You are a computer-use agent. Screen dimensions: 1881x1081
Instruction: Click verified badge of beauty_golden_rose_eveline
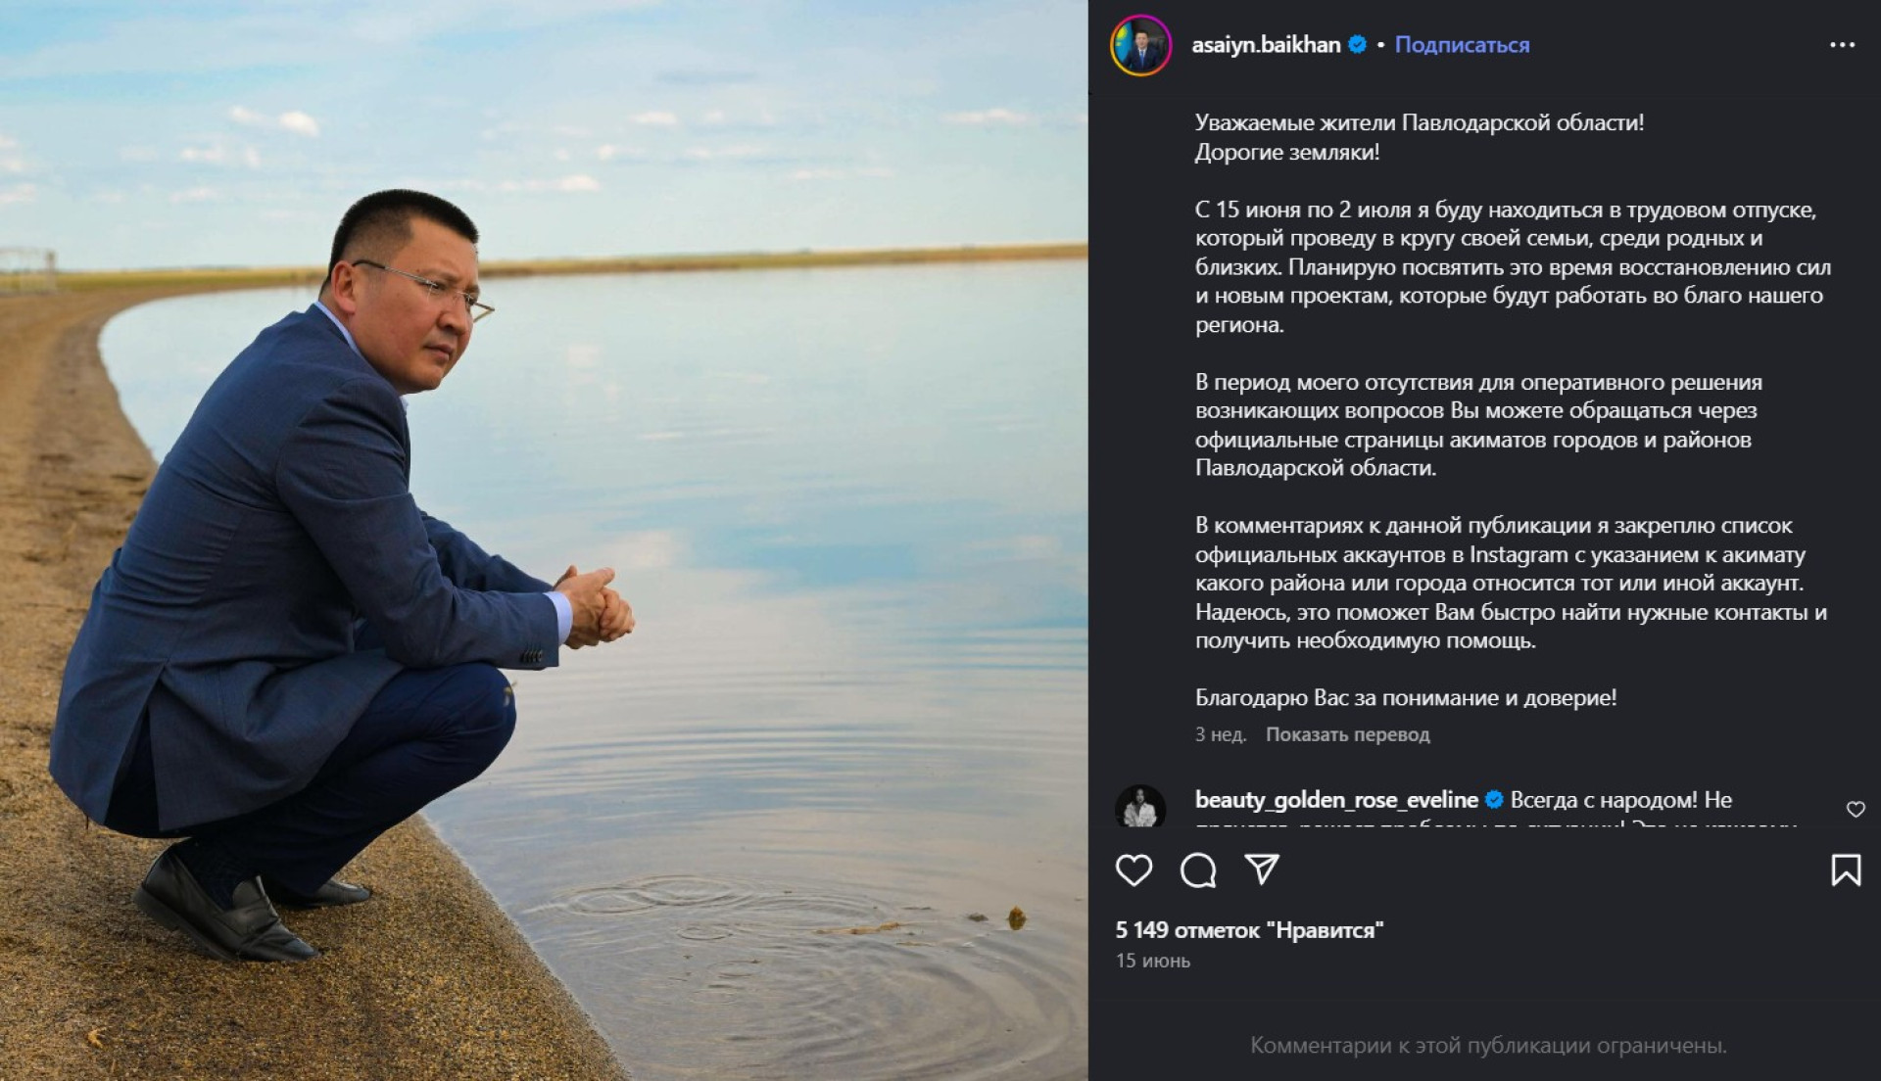(1494, 800)
